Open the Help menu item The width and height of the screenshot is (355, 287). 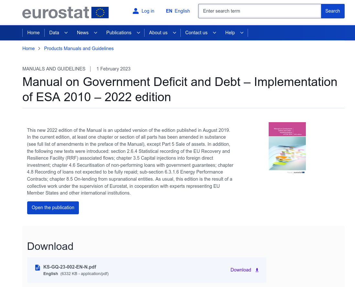(x=230, y=33)
